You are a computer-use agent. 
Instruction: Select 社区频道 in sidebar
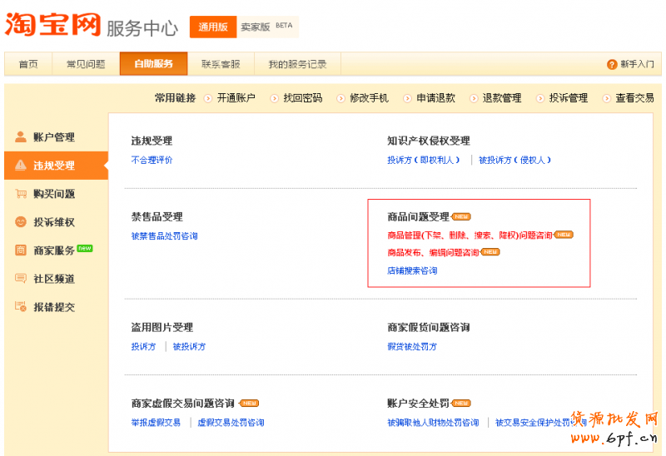(x=56, y=279)
